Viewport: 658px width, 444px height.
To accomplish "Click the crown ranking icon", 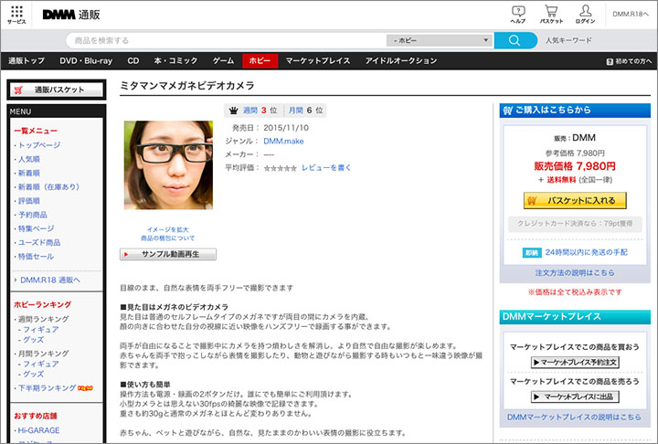I will (x=233, y=111).
